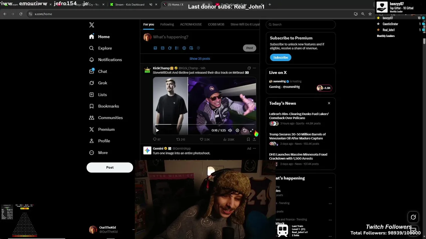Screen dimensions: 426x239
Task: Switch to Steve Will Do It Loyal tab
Action: pos(245,24)
